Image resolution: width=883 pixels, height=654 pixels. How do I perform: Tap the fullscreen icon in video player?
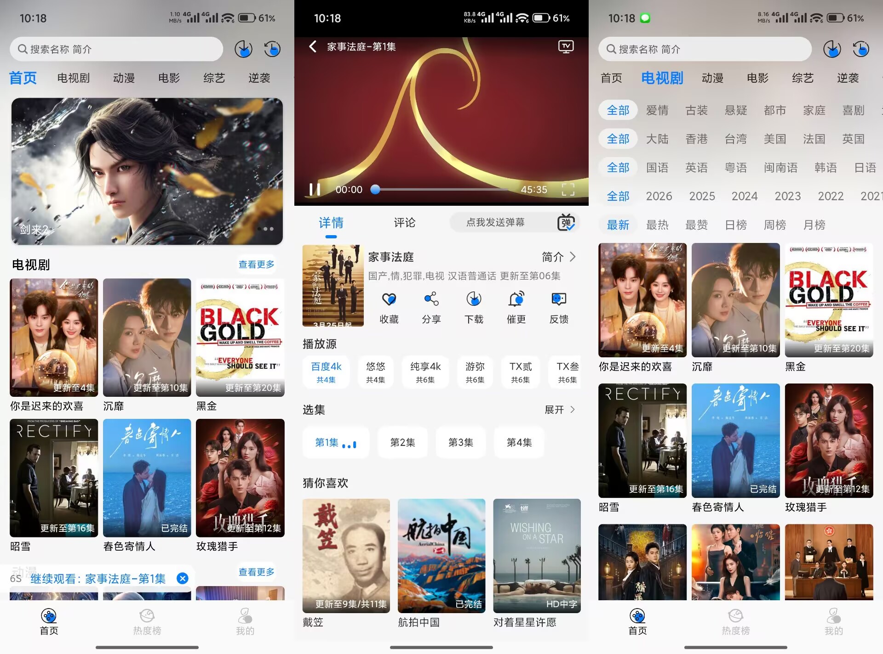point(568,189)
